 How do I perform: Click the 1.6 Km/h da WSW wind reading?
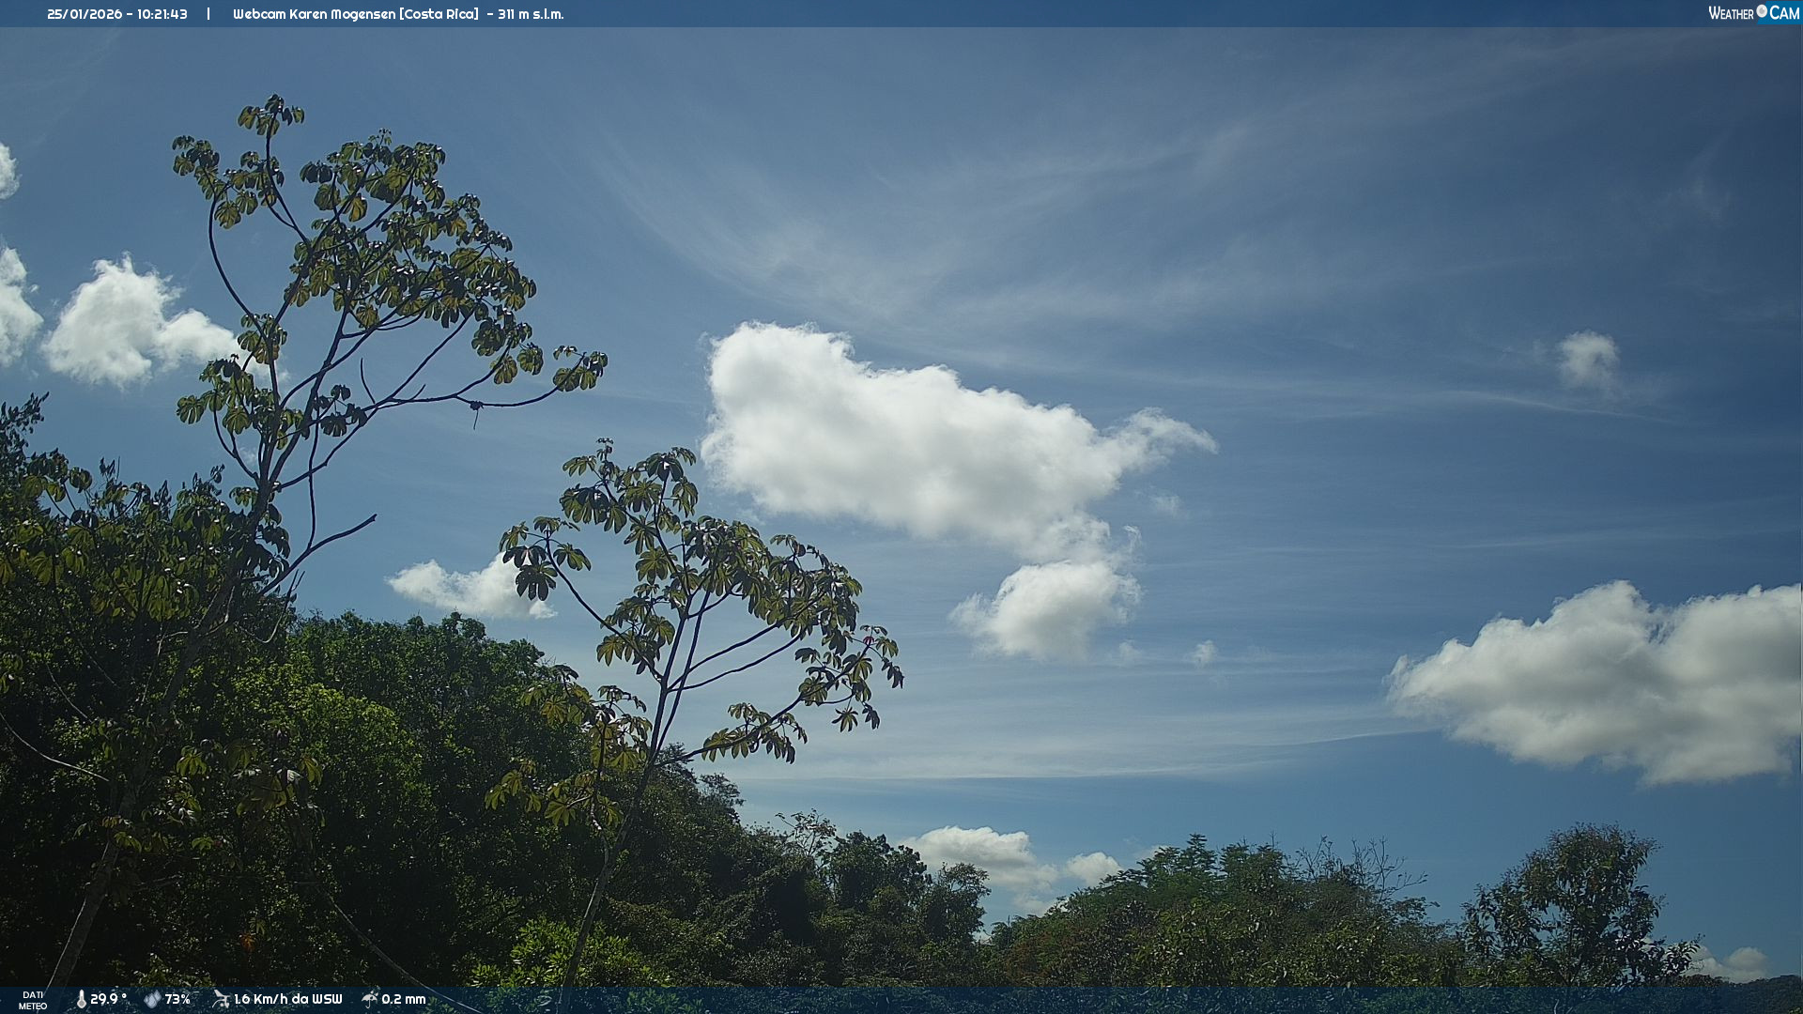(287, 999)
